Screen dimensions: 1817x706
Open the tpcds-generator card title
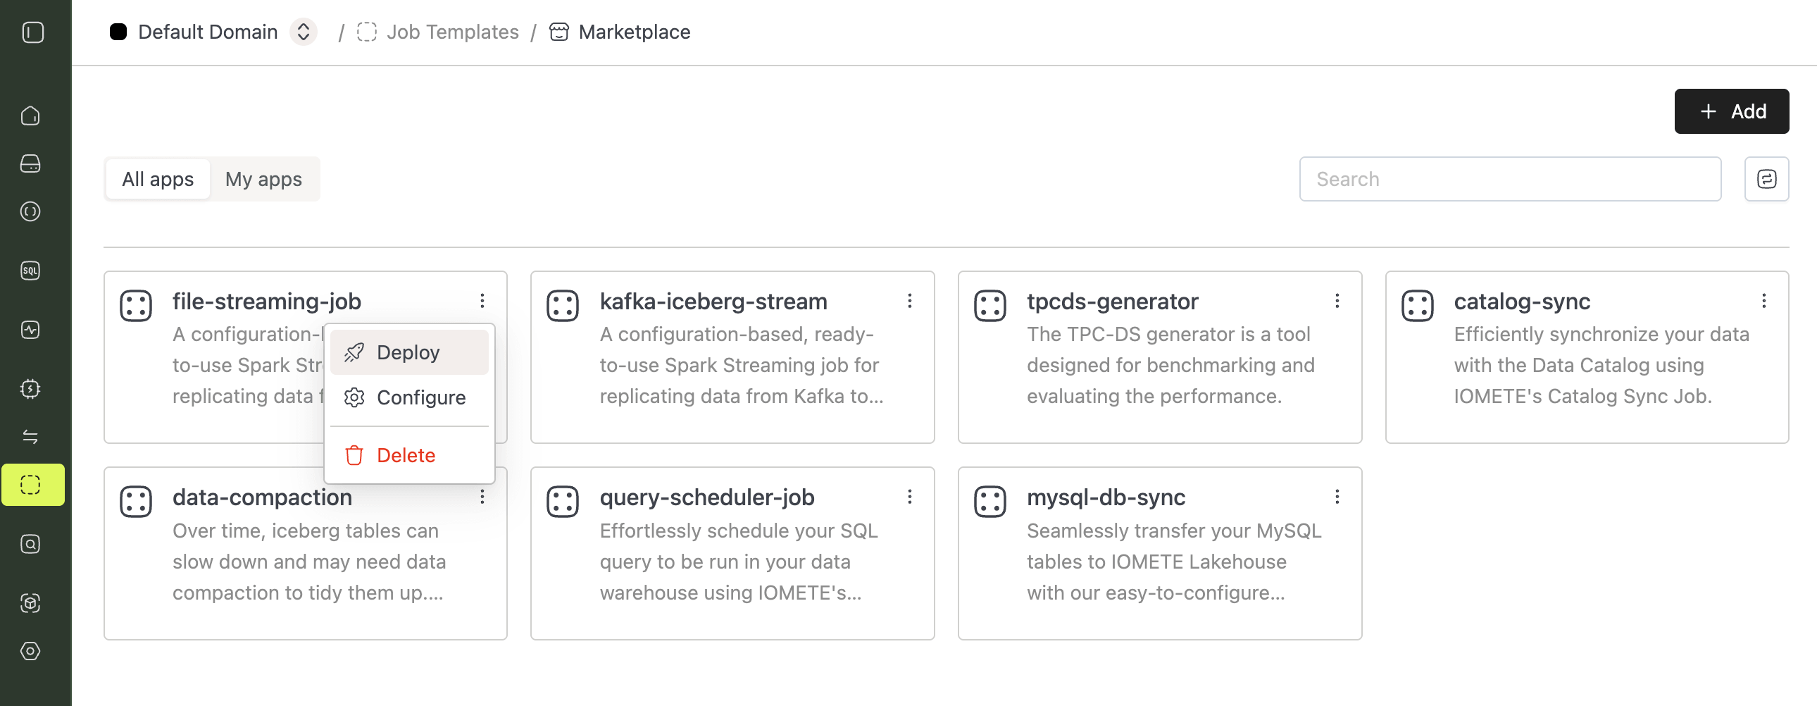1112,302
